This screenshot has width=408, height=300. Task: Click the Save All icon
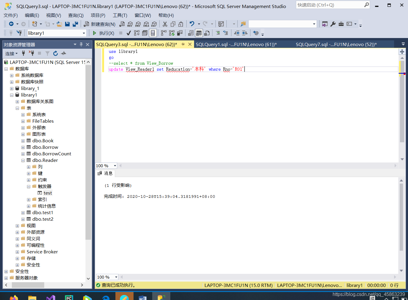(x=75, y=24)
